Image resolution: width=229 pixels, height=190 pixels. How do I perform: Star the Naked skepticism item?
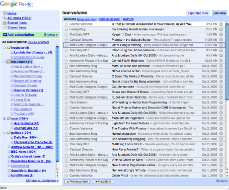click(x=66, y=134)
